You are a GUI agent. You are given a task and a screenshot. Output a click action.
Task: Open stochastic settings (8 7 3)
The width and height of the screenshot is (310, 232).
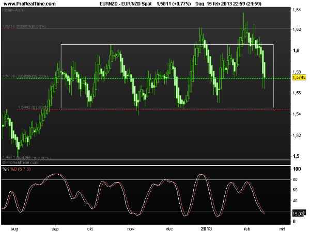click(24, 169)
